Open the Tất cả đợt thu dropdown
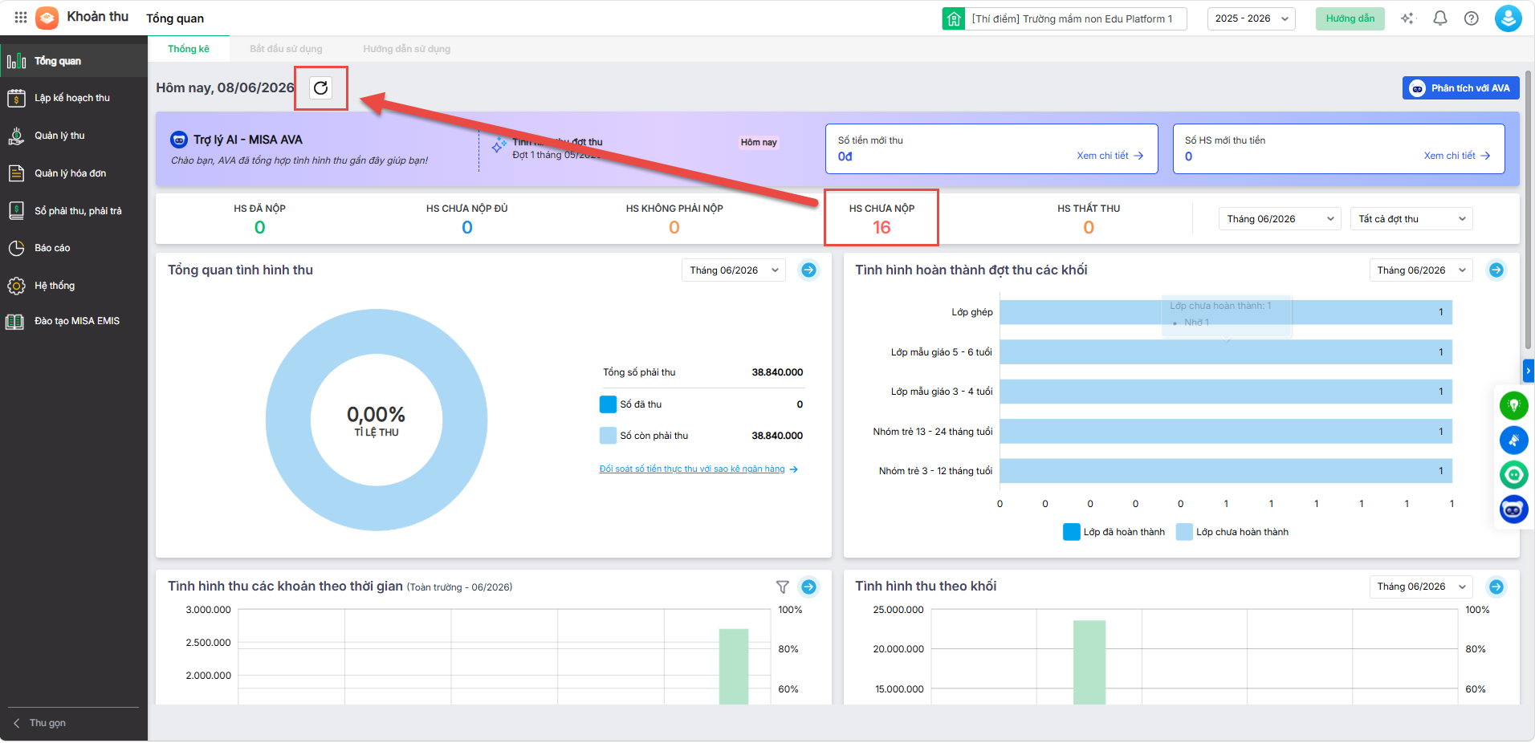 click(1411, 219)
